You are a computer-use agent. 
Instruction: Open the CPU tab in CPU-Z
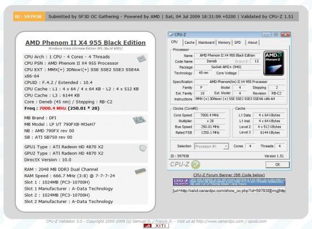(x=175, y=42)
